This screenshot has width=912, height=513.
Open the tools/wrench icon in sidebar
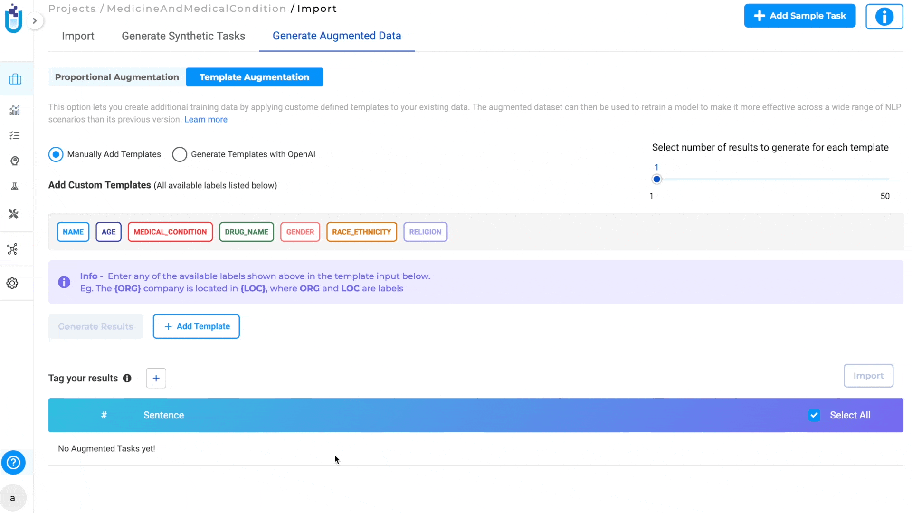[x=13, y=215]
